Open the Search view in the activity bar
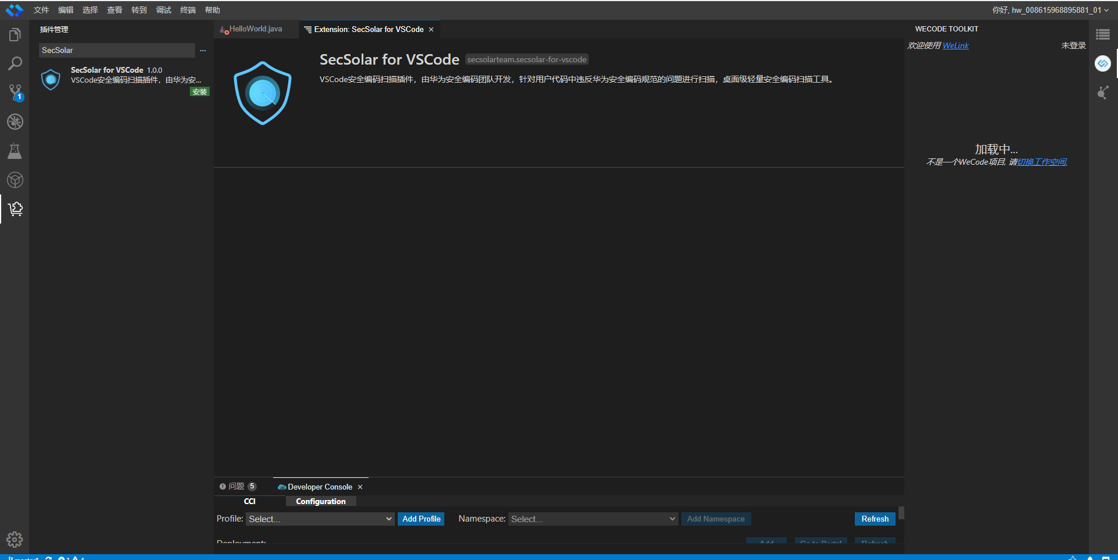This screenshot has height=560, width=1118. [15, 63]
